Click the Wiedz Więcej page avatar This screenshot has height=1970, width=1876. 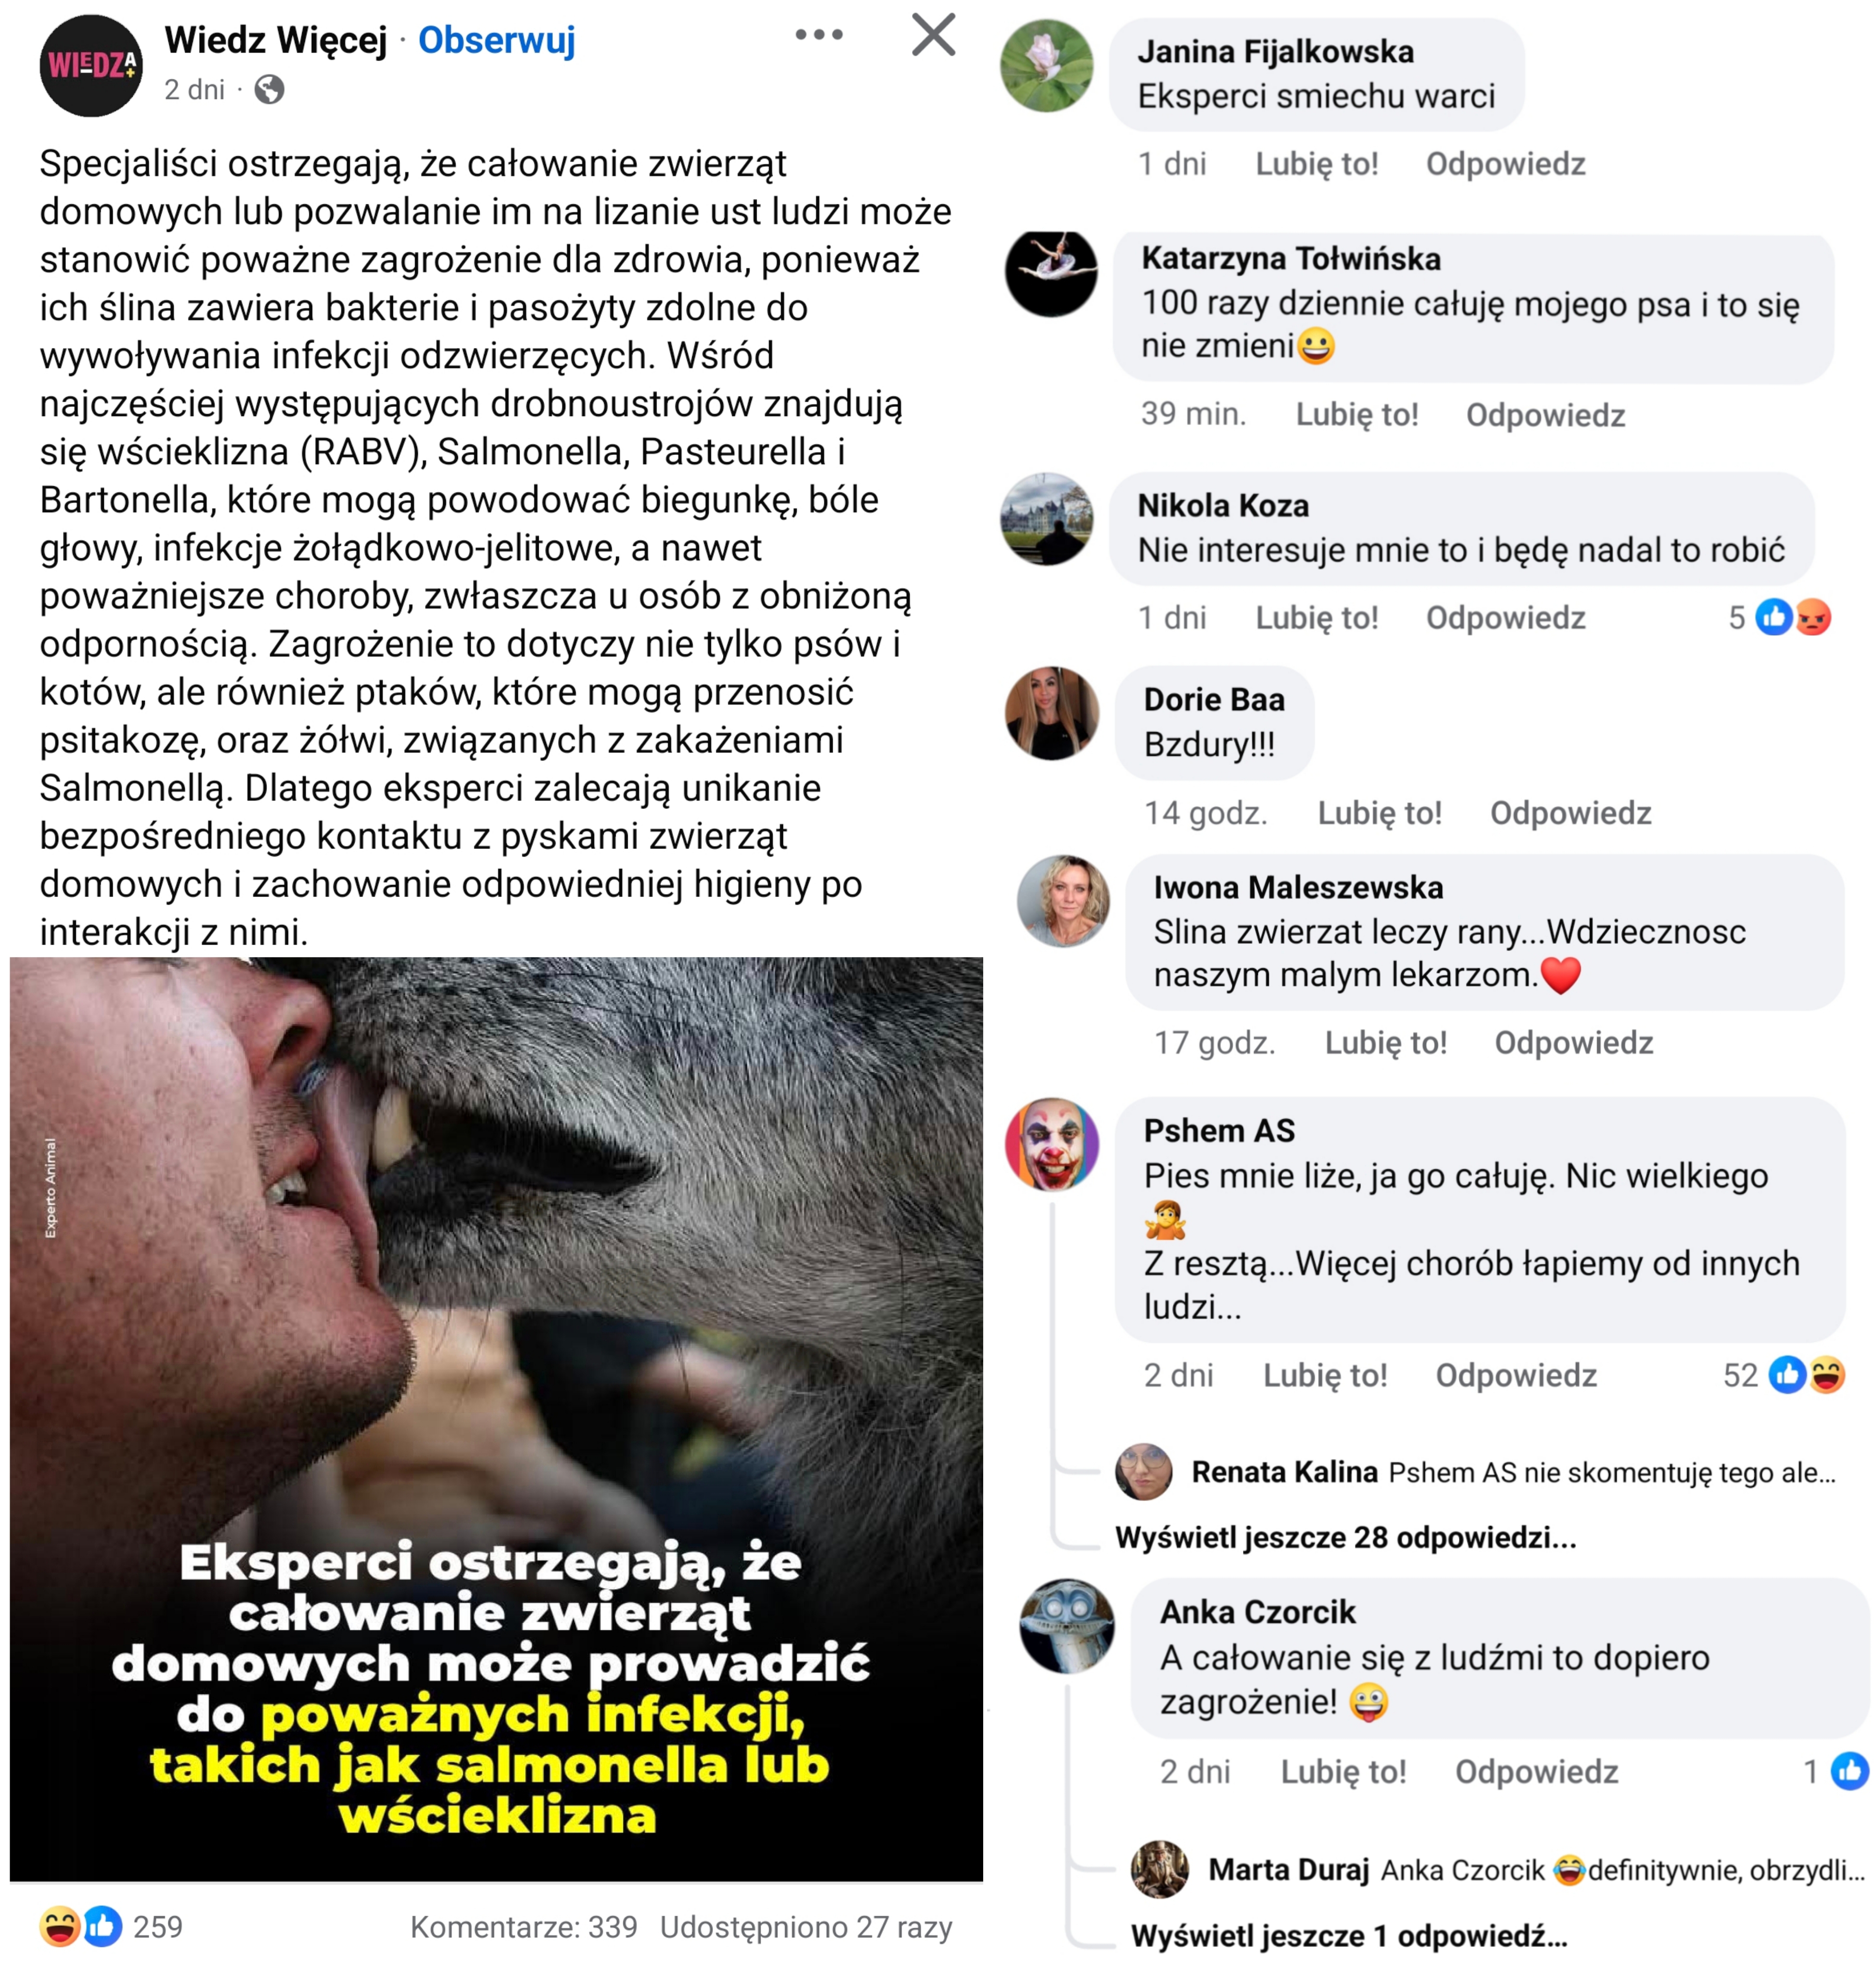click(x=91, y=66)
